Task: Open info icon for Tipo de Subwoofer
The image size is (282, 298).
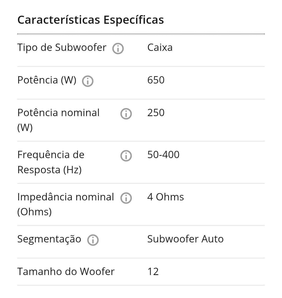Action: (118, 49)
